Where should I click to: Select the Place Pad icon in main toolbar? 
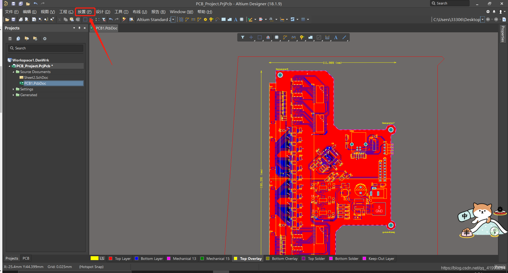click(205, 19)
